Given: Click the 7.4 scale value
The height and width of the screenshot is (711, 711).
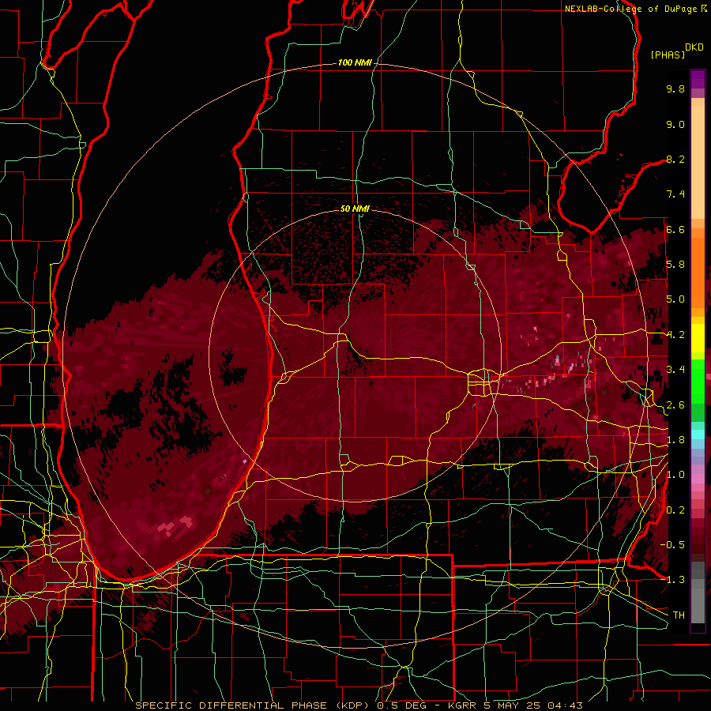Looking at the screenshot, I should [675, 194].
